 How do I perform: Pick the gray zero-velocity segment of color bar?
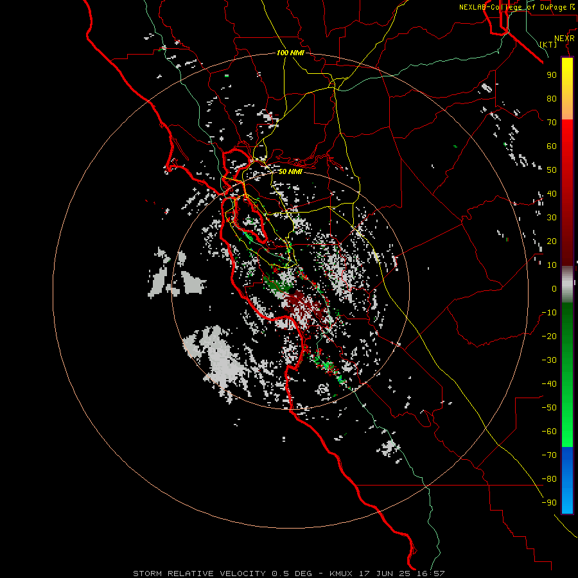[567, 284]
